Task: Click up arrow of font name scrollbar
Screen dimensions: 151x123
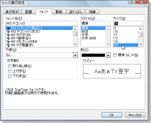Action: [75, 29]
